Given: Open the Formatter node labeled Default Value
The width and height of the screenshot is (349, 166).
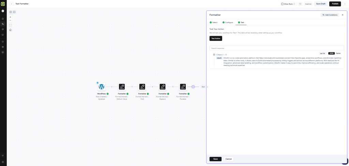Looking at the screenshot, I should (122, 87).
